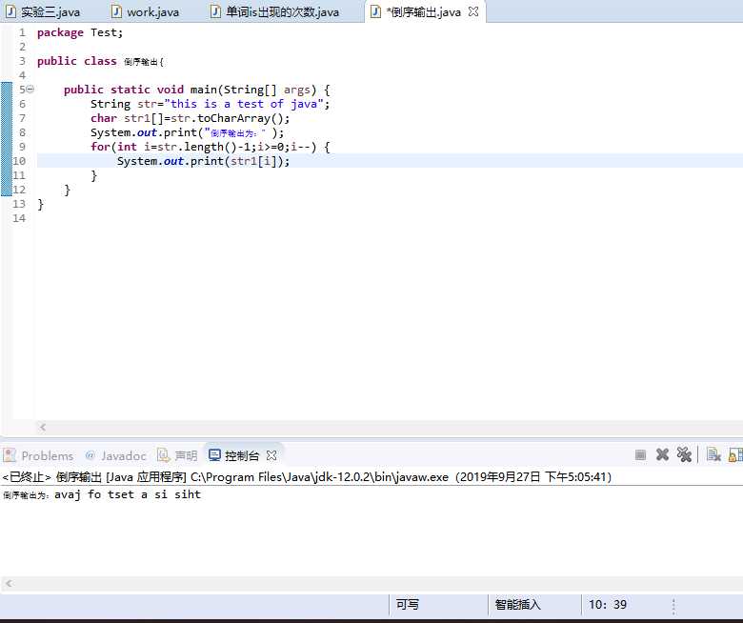Click the class name 倒序输出 on line 3
Image resolution: width=743 pixels, height=623 pixels.
point(141,62)
